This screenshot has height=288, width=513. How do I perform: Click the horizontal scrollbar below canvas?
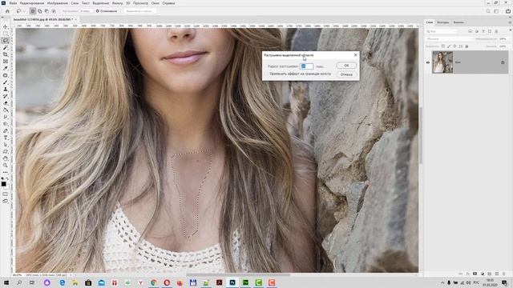tap(238, 275)
